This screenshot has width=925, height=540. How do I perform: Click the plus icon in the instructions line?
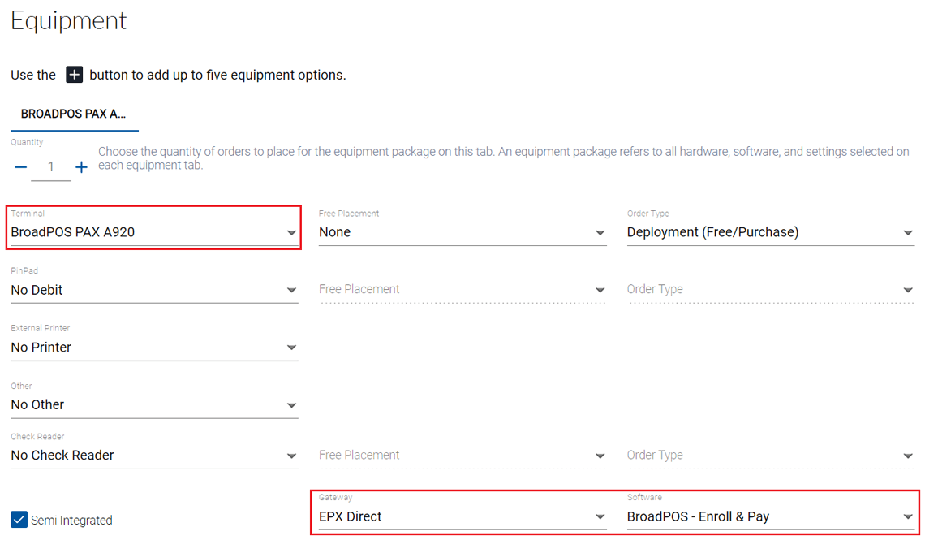74,75
